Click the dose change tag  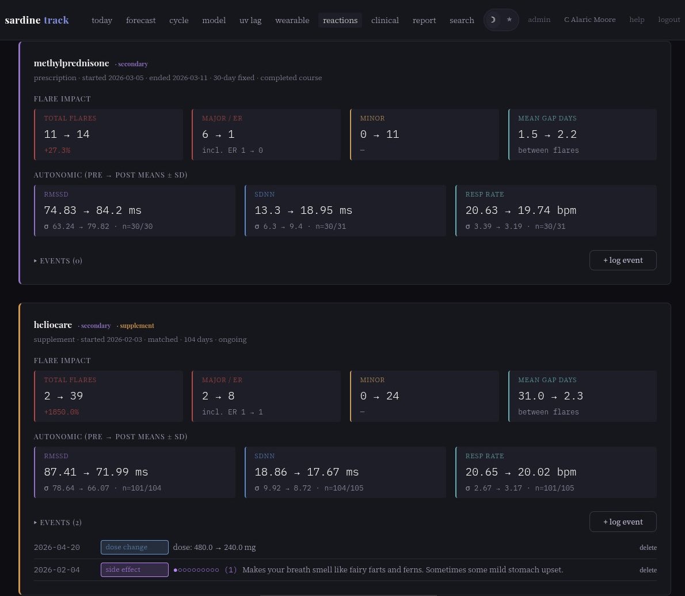[x=135, y=547]
